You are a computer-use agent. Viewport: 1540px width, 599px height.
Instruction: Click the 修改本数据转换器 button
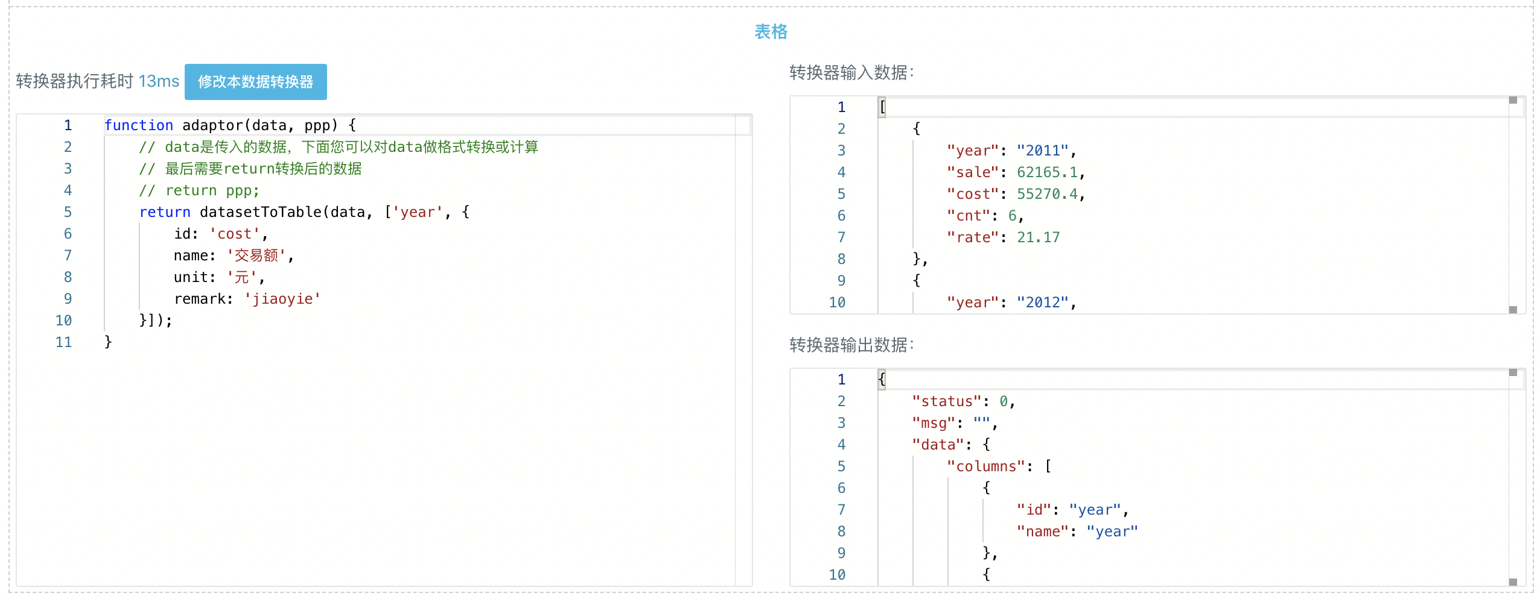[x=255, y=82]
